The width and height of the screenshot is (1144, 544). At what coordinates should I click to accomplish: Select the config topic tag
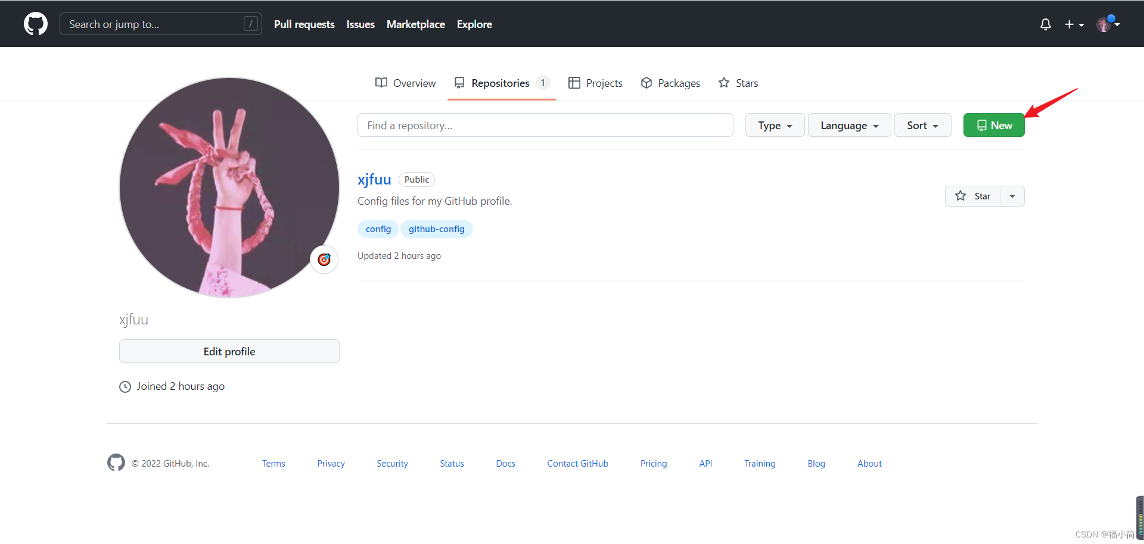pos(378,229)
